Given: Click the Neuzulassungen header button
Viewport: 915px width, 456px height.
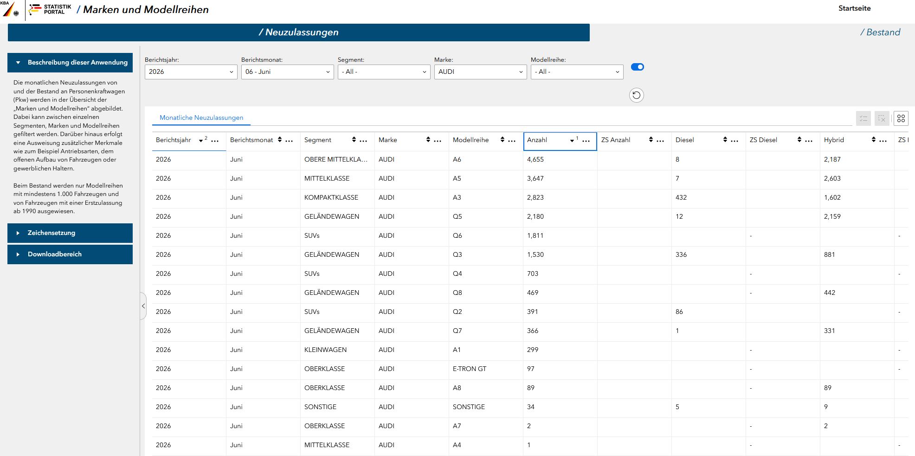Looking at the screenshot, I should coord(299,33).
